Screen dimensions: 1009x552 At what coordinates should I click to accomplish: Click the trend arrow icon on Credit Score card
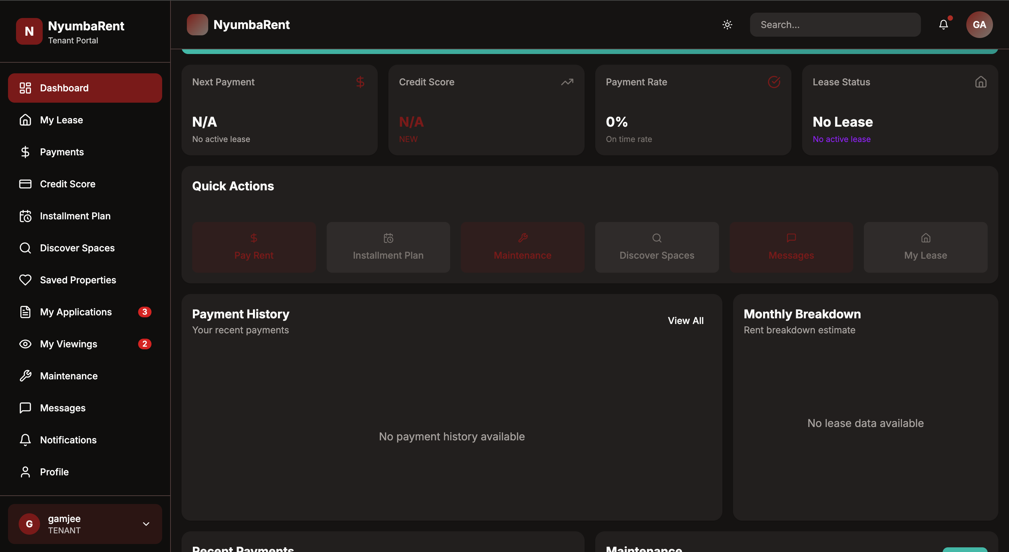pyautogui.click(x=567, y=82)
